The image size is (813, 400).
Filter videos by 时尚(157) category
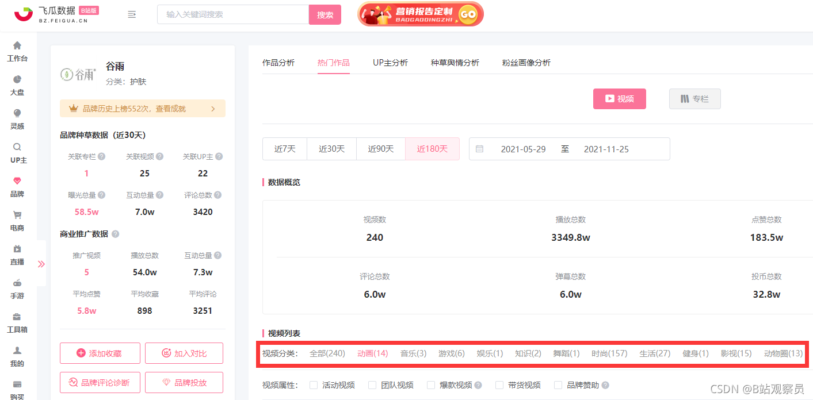coord(609,353)
